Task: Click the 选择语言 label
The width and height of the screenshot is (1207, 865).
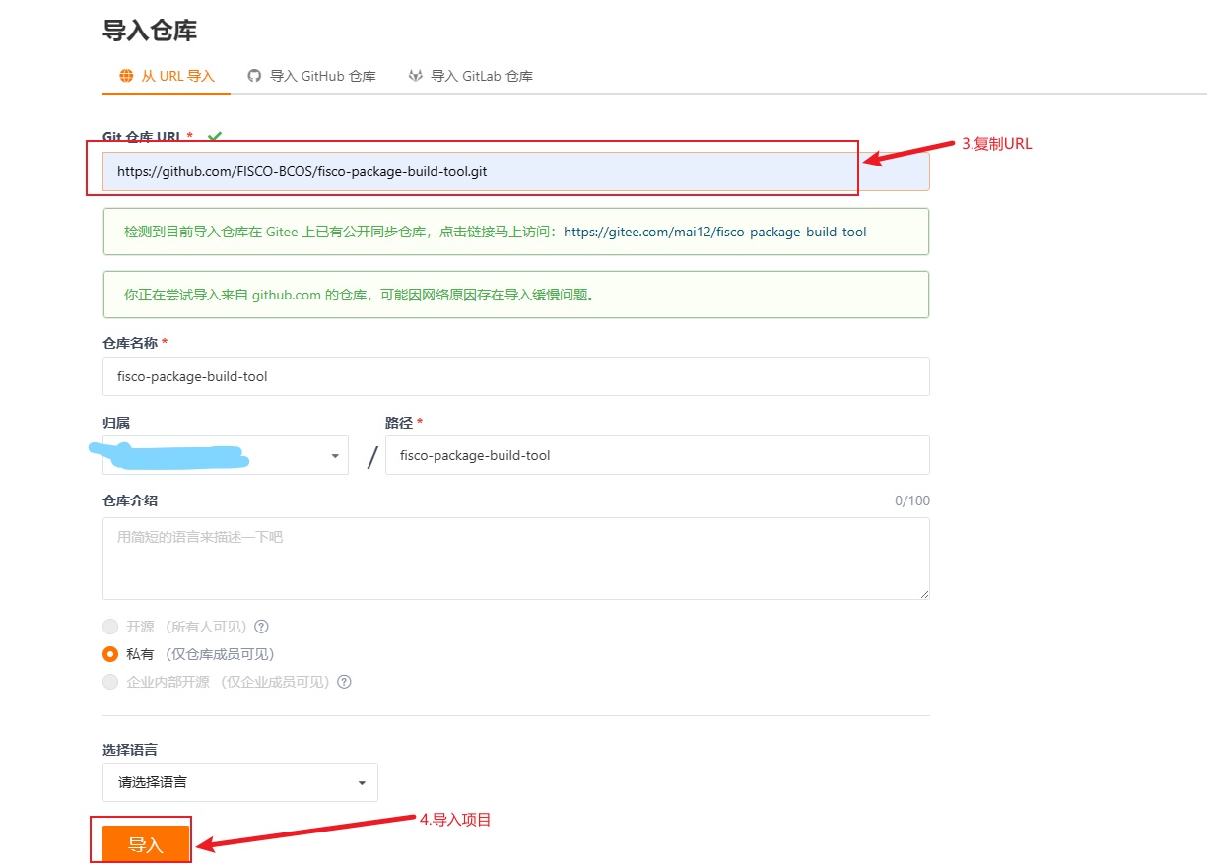Action: point(130,749)
